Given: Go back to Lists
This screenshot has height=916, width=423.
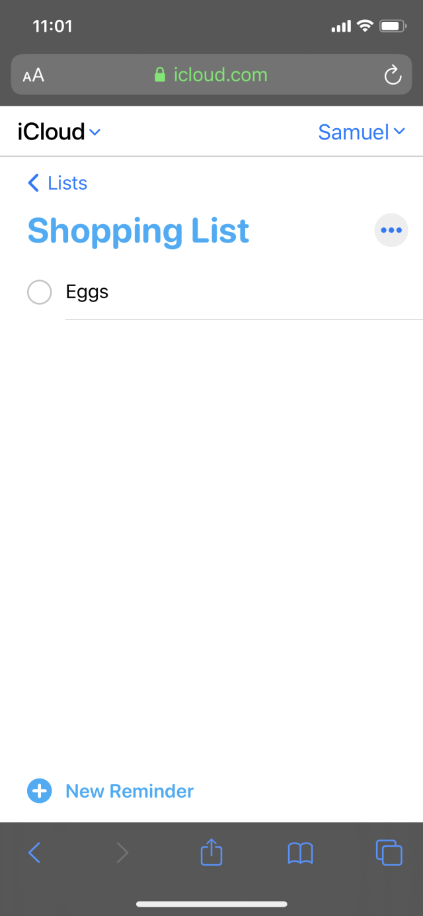Looking at the screenshot, I should pyautogui.click(x=58, y=183).
